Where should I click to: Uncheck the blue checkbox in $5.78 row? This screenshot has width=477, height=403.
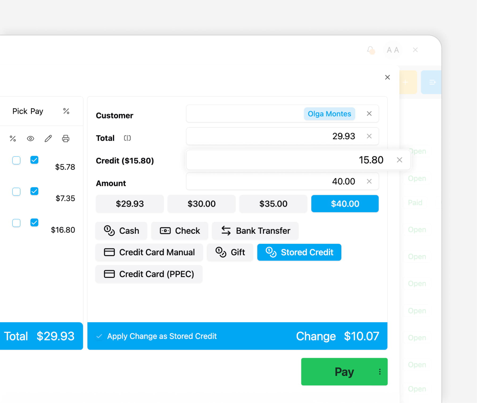coord(34,160)
